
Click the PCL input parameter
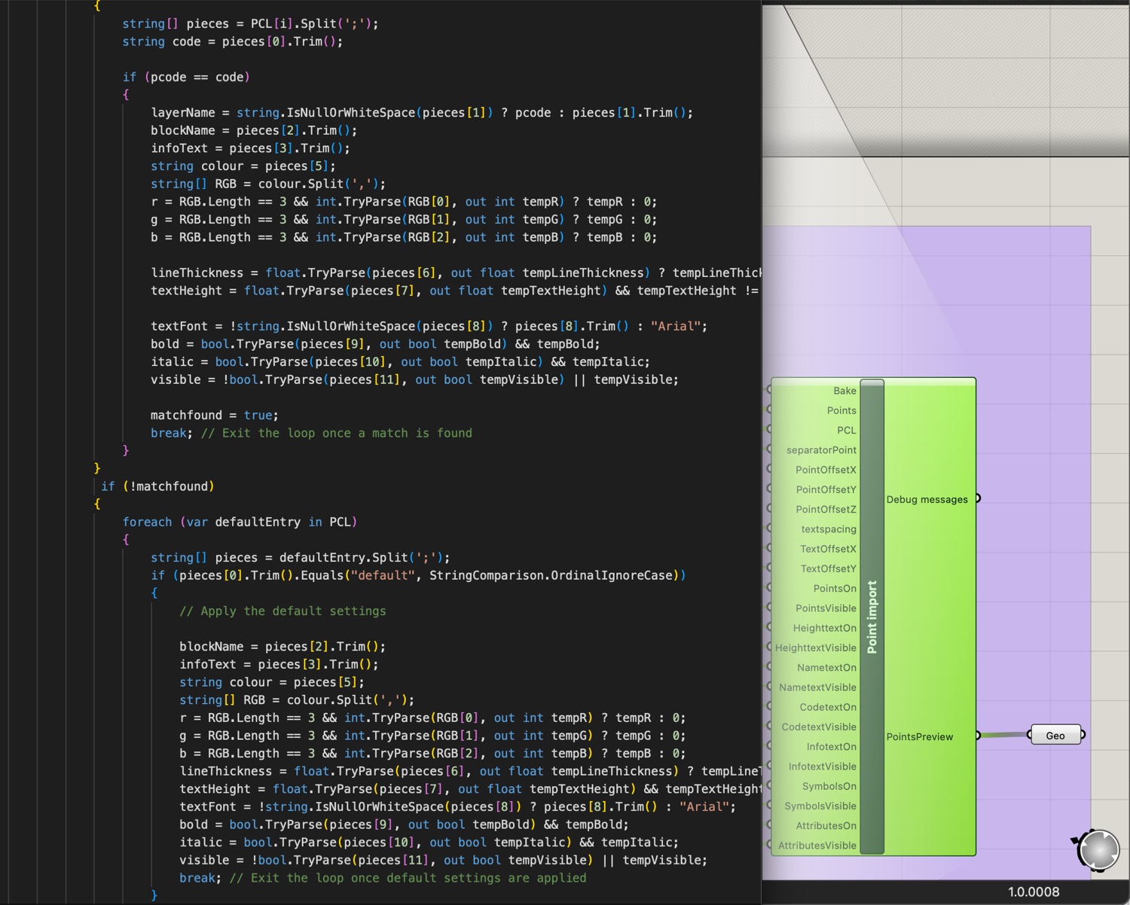point(847,430)
